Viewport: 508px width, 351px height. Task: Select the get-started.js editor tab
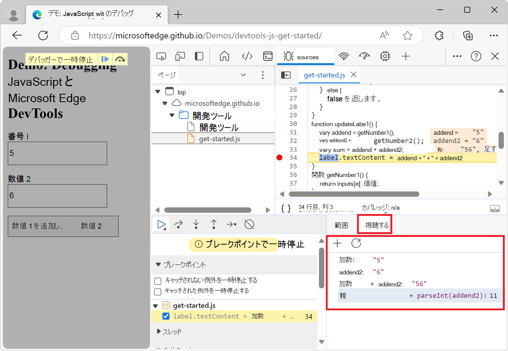point(324,75)
